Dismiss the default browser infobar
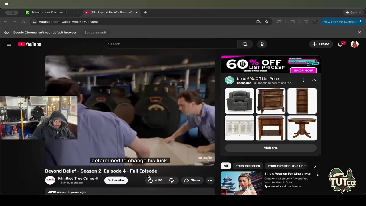Screen dimensions: 366x206 point(359,33)
